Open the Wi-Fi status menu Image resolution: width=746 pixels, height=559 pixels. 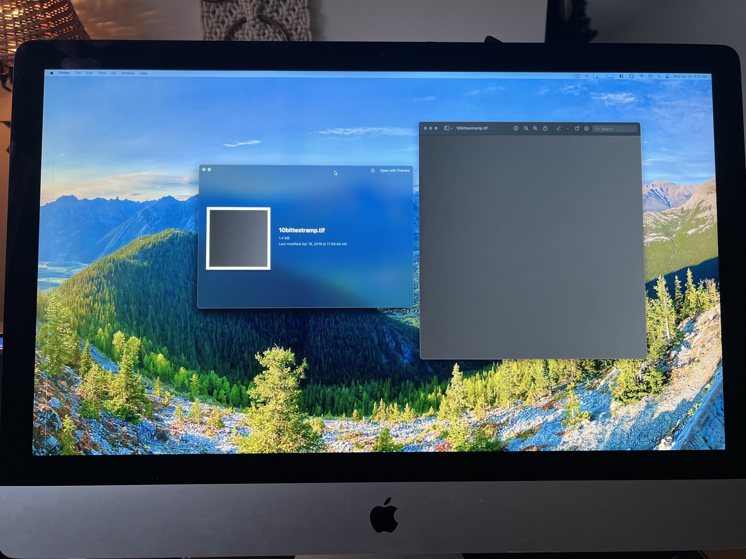coord(642,76)
